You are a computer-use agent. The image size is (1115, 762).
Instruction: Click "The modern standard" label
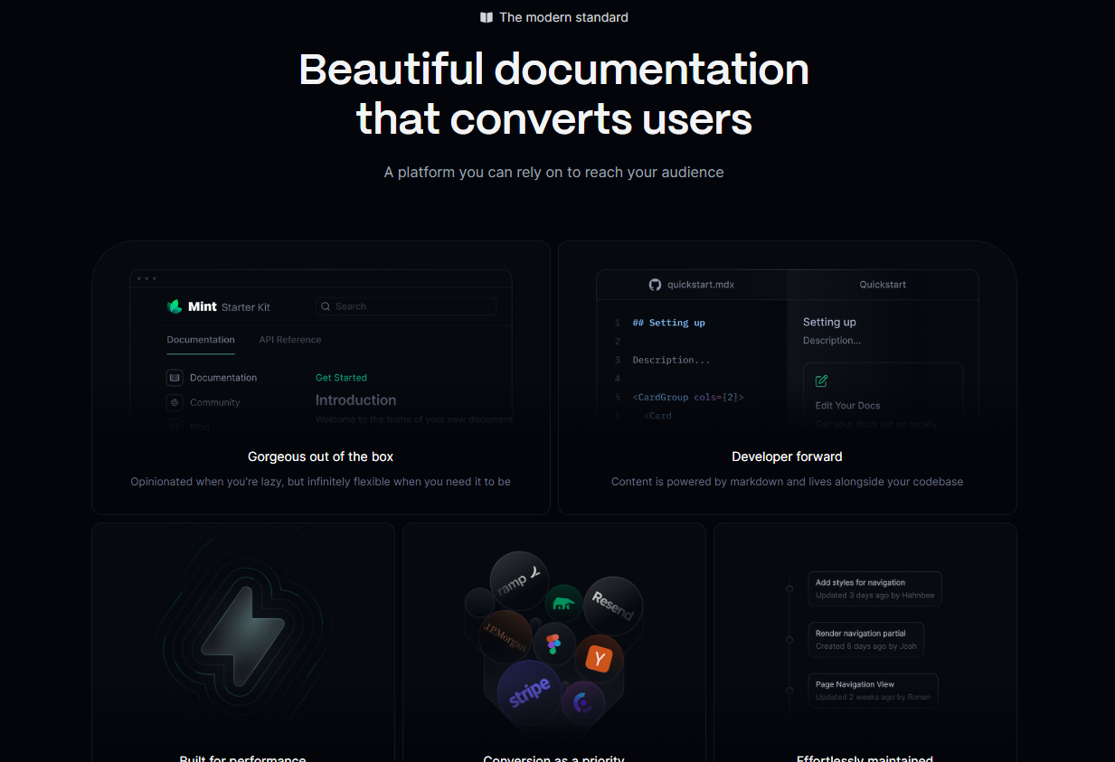(563, 17)
